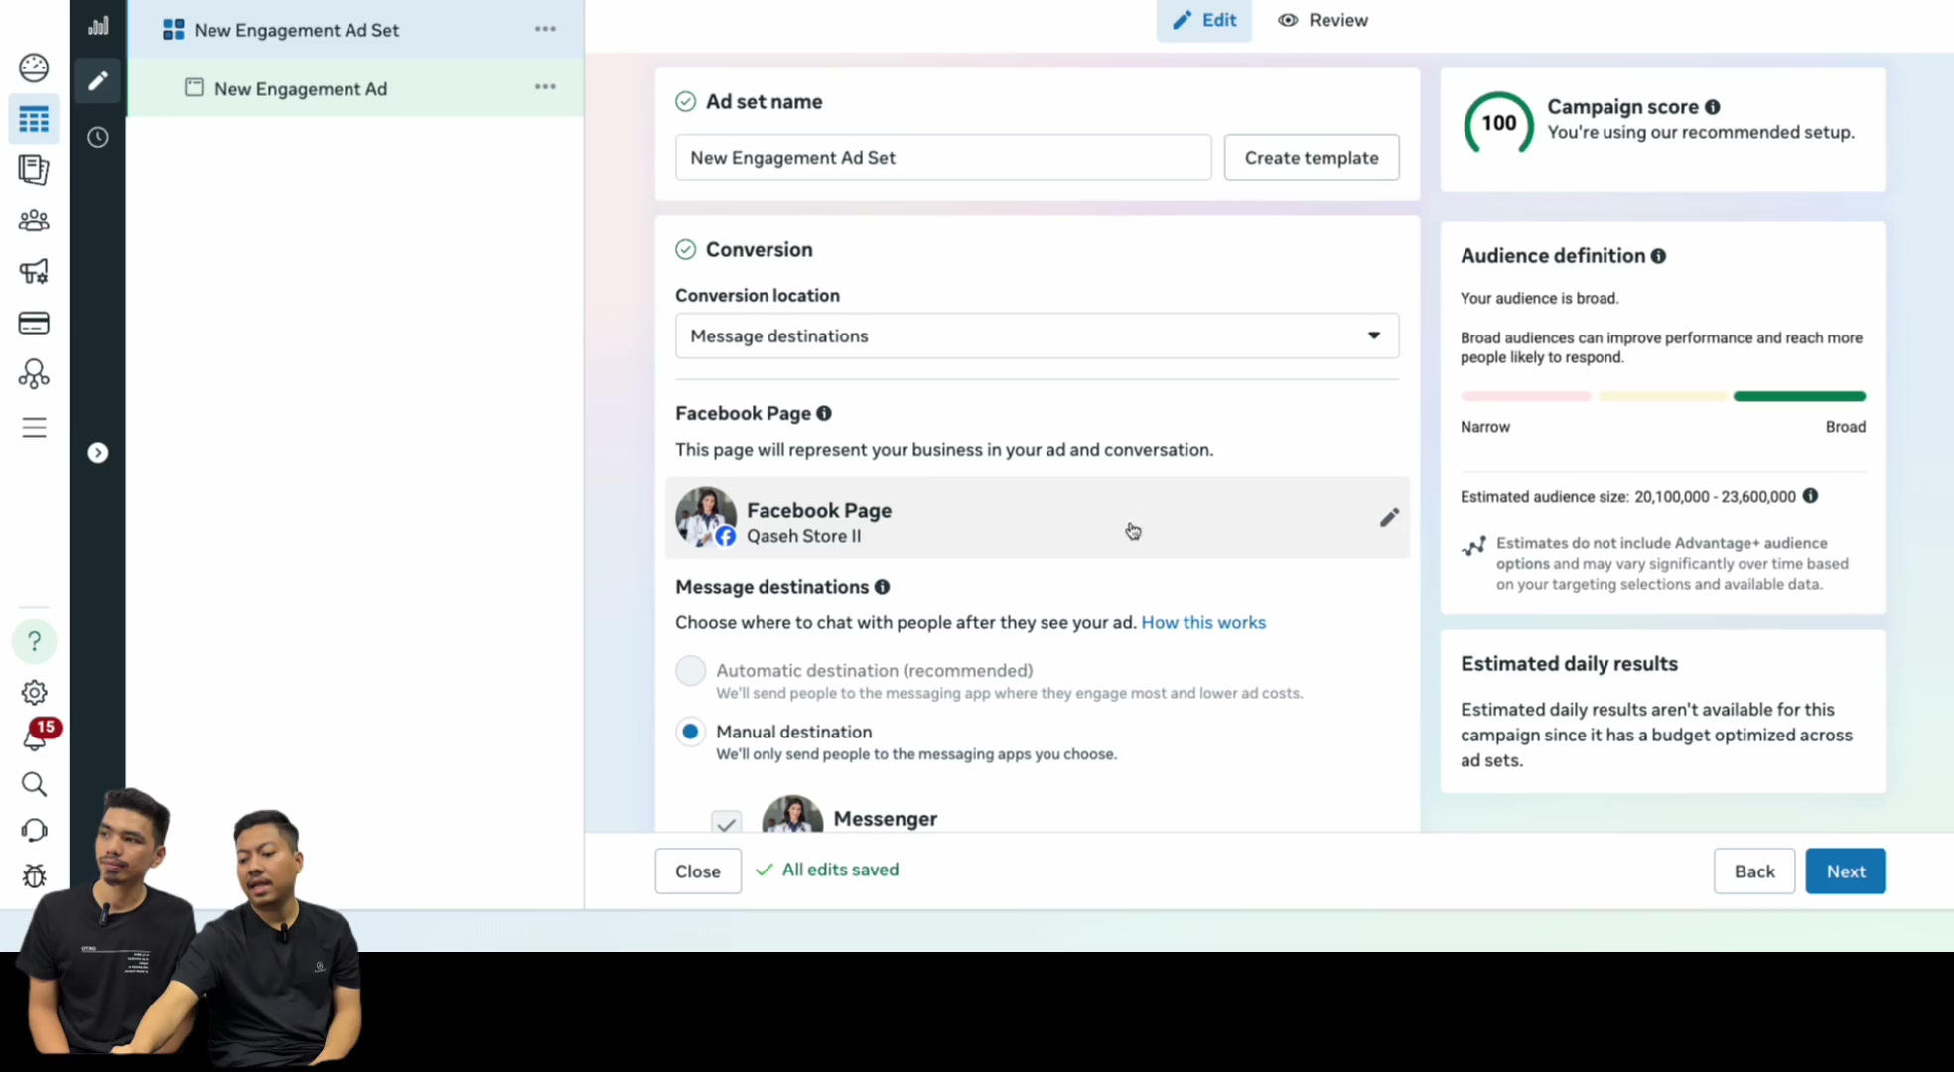1954x1072 pixels.
Task: Open options menu for New Engagement Ad Set
Action: (x=545, y=29)
